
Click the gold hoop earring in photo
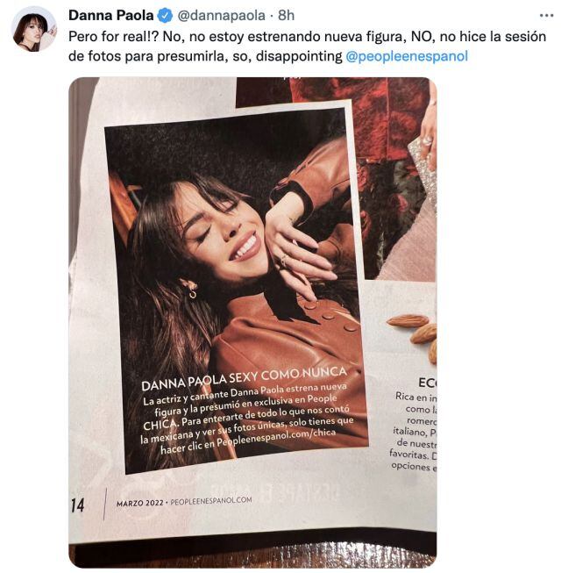[192, 291]
